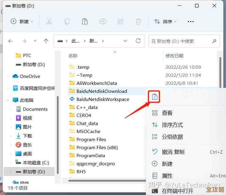Go up one folder level
The width and height of the screenshot is (226, 195).
[x=46, y=41]
